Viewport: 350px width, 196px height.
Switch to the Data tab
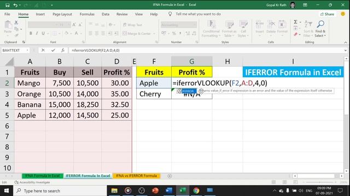click(x=106, y=14)
